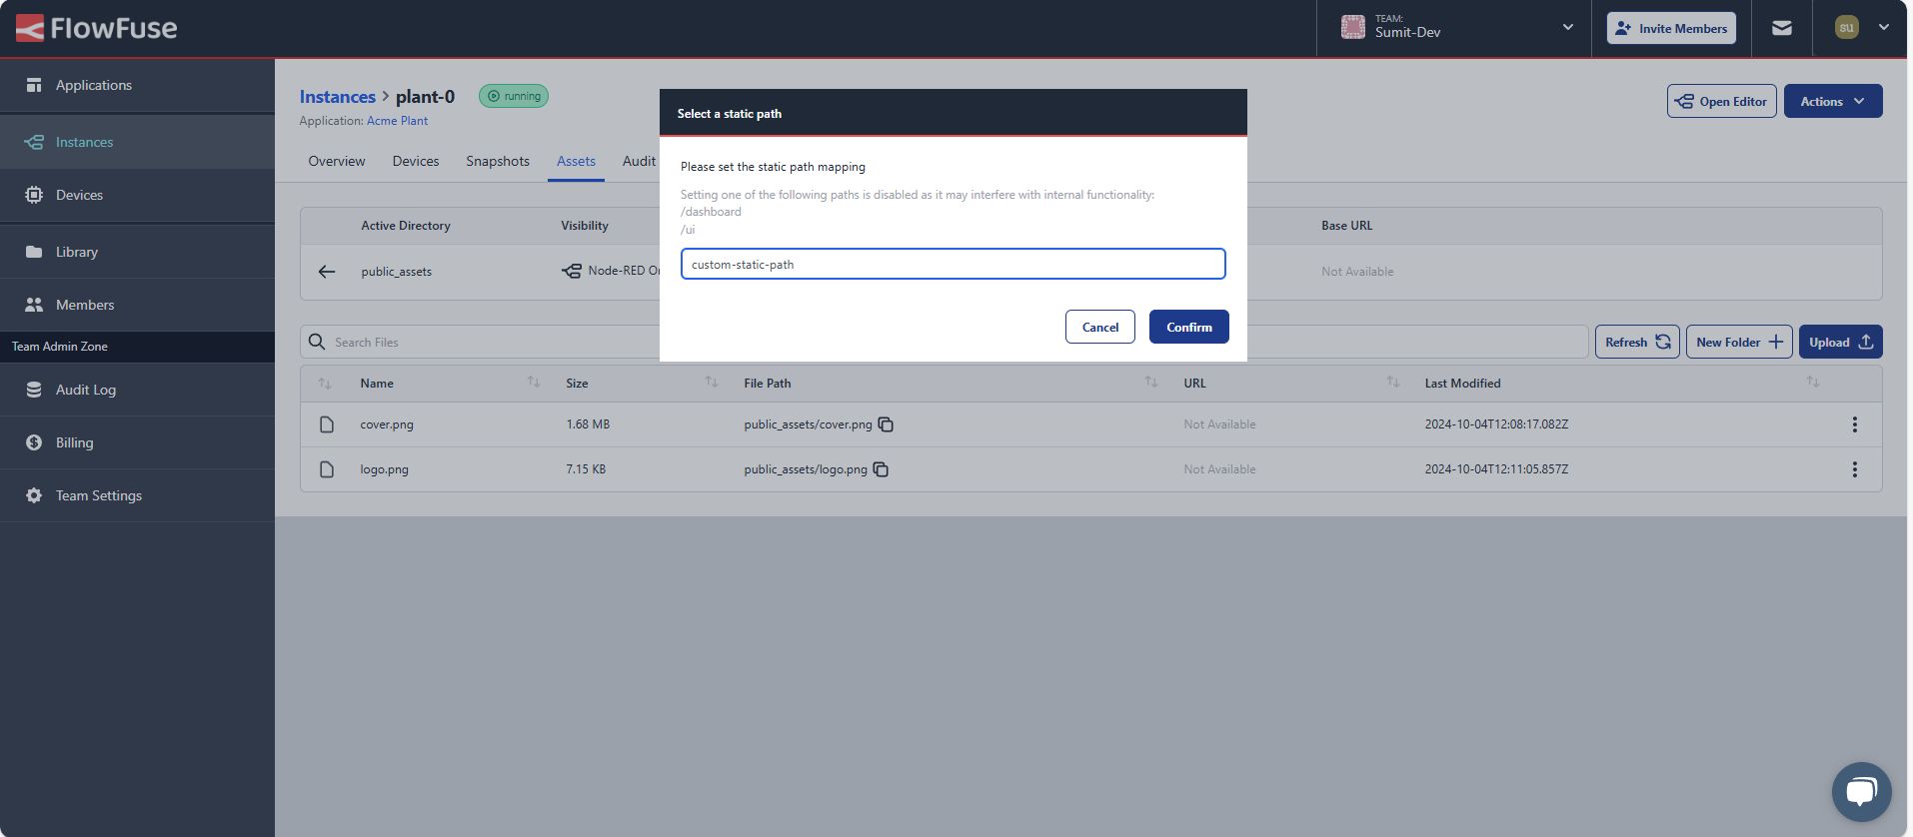Open the kebab menu for logo.png
The width and height of the screenshot is (1913, 837).
[1854, 469]
